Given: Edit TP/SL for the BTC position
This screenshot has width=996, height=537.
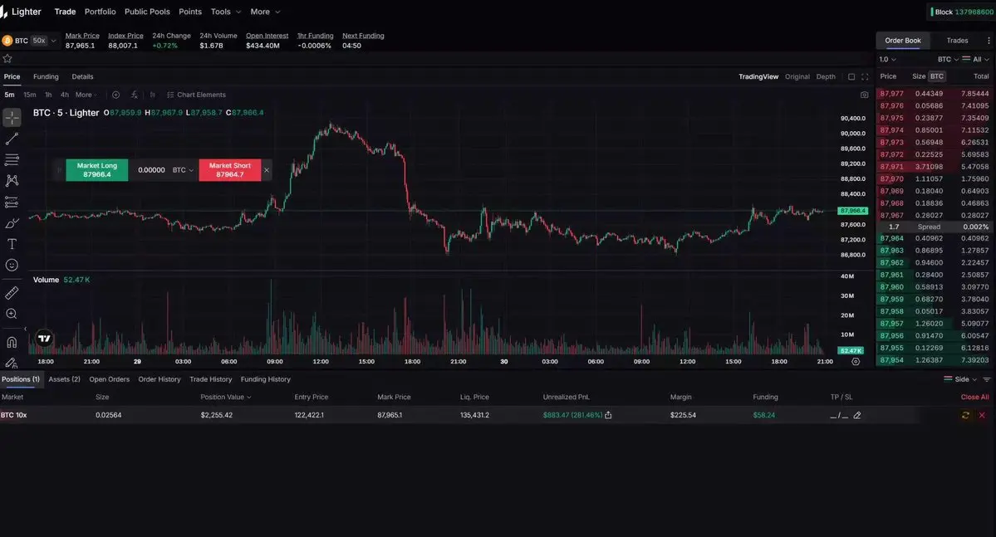Looking at the screenshot, I should pyautogui.click(x=857, y=415).
